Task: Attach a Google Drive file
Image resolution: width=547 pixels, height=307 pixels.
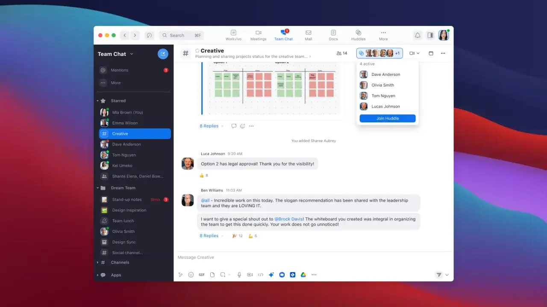Action: point(303,275)
